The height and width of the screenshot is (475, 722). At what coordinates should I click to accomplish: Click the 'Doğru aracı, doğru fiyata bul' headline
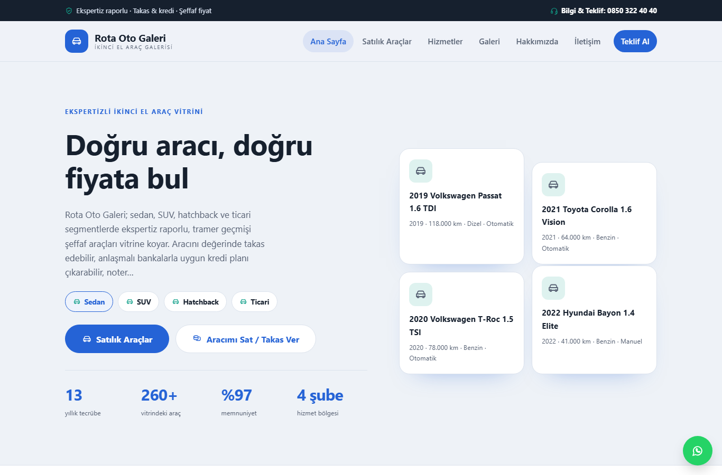(x=189, y=161)
